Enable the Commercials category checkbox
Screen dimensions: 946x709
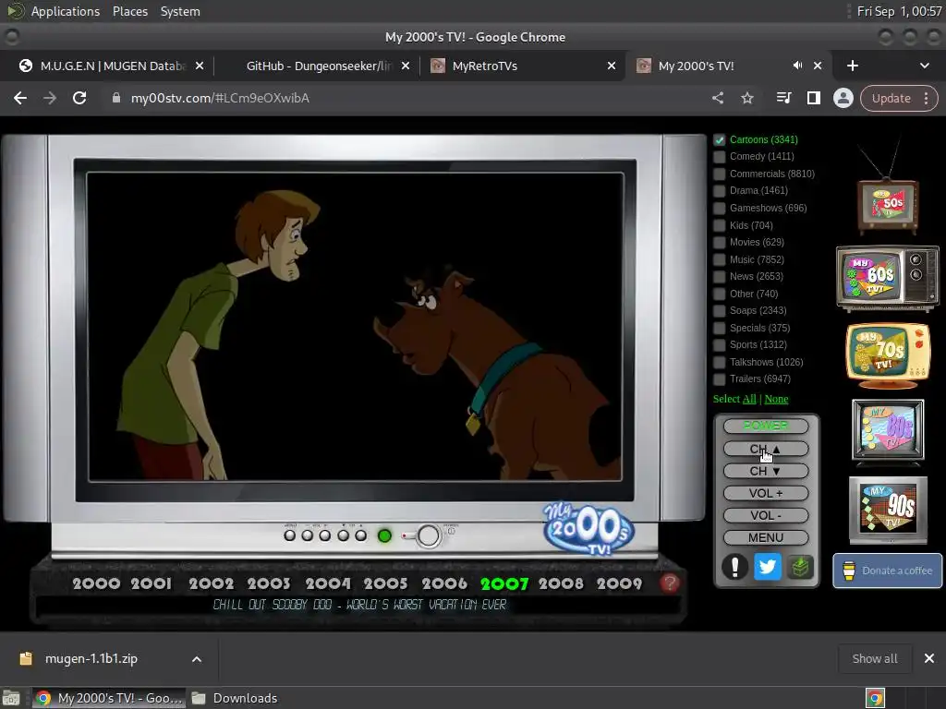[719, 174]
